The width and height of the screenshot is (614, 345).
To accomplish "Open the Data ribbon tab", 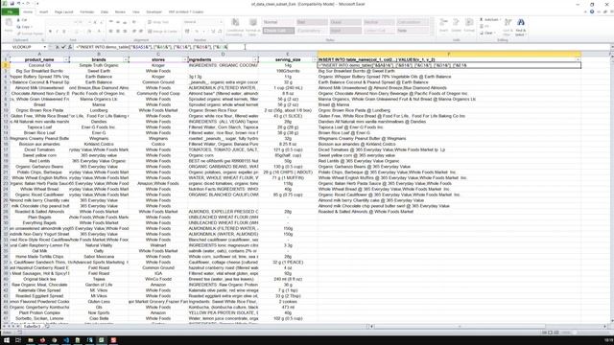I will point(105,12).
